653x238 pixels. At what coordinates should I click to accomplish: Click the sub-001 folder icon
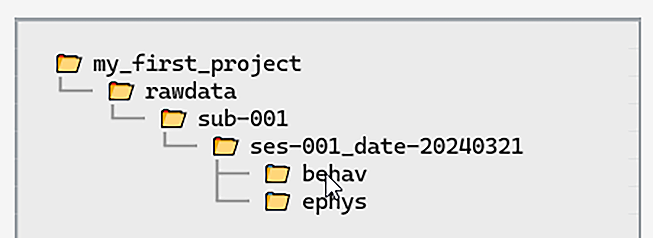click(173, 118)
